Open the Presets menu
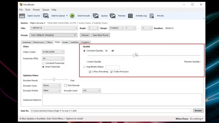Image resolution: width=219 pixels, height=123 pixels. [x=36, y=10]
